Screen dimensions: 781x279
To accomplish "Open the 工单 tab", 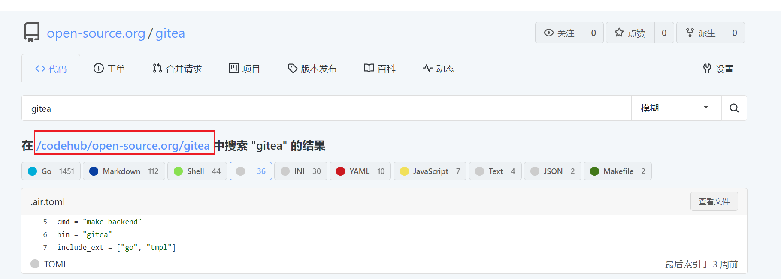I will [x=109, y=69].
